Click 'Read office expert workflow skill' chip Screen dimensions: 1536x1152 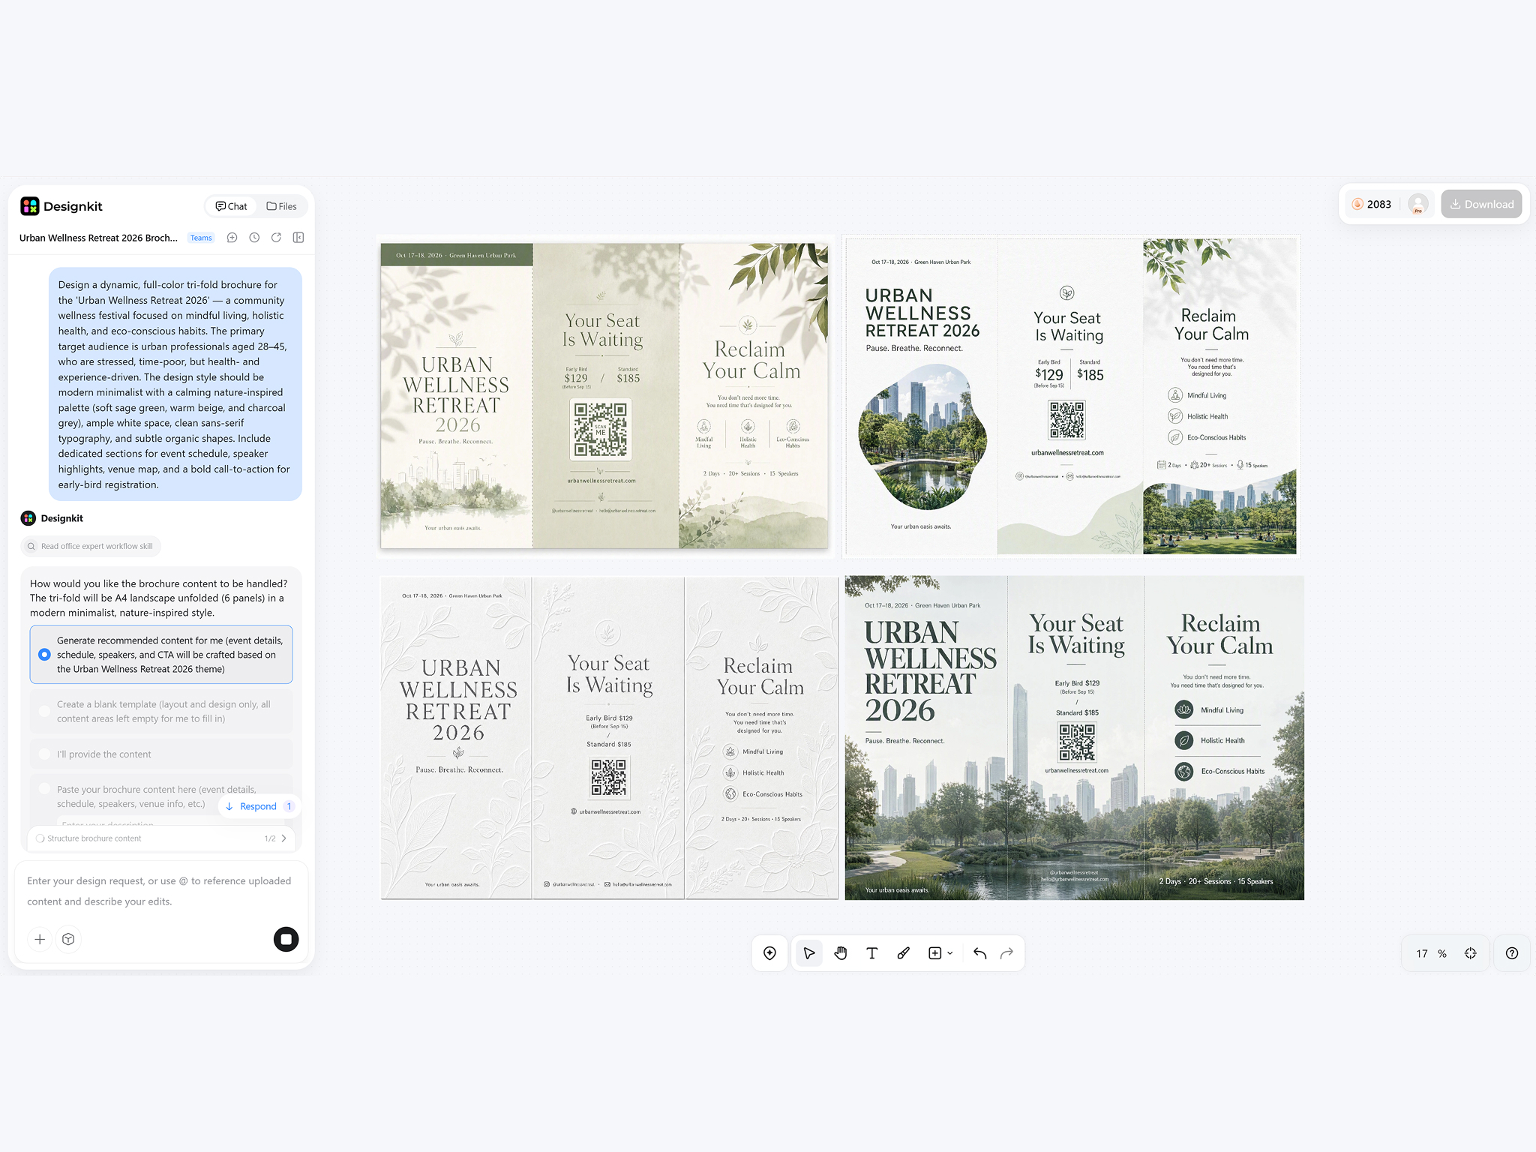(91, 546)
